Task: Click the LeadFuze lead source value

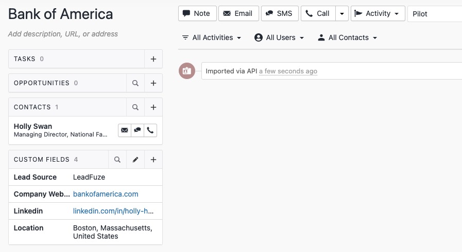Action: tap(89, 177)
